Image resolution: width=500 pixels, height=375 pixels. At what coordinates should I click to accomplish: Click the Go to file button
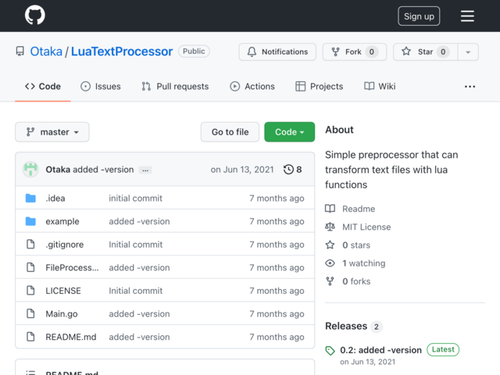tap(230, 132)
